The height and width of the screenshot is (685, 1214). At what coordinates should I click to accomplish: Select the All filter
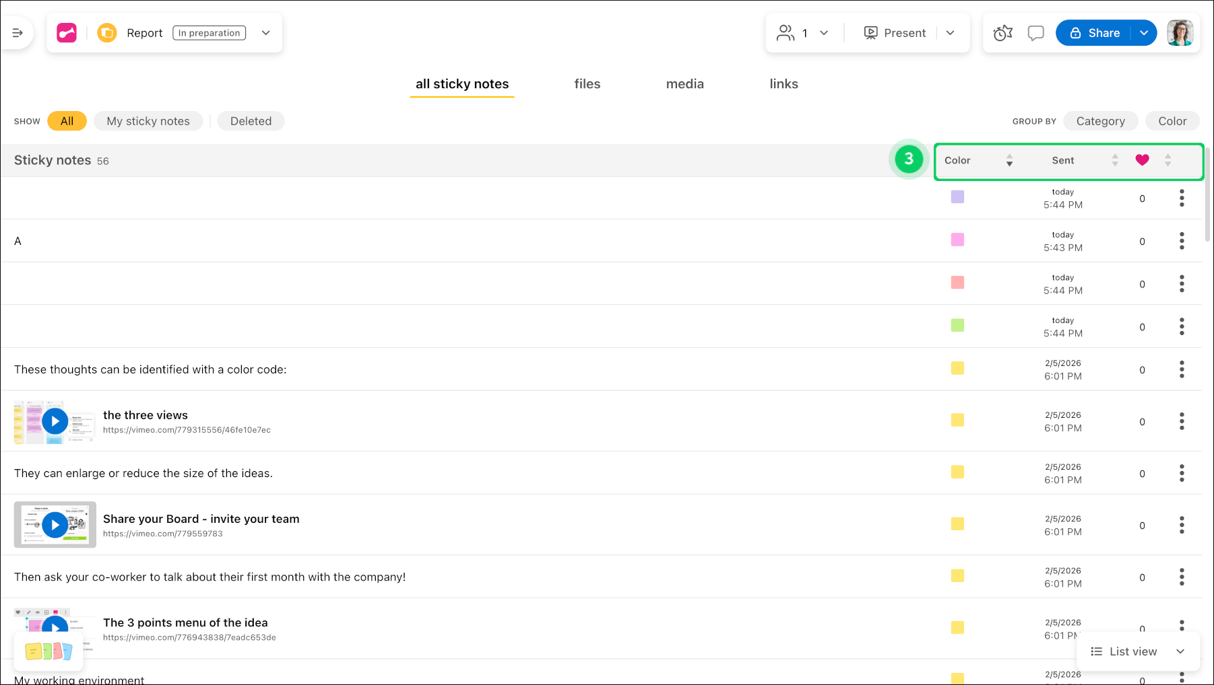(x=67, y=121)
